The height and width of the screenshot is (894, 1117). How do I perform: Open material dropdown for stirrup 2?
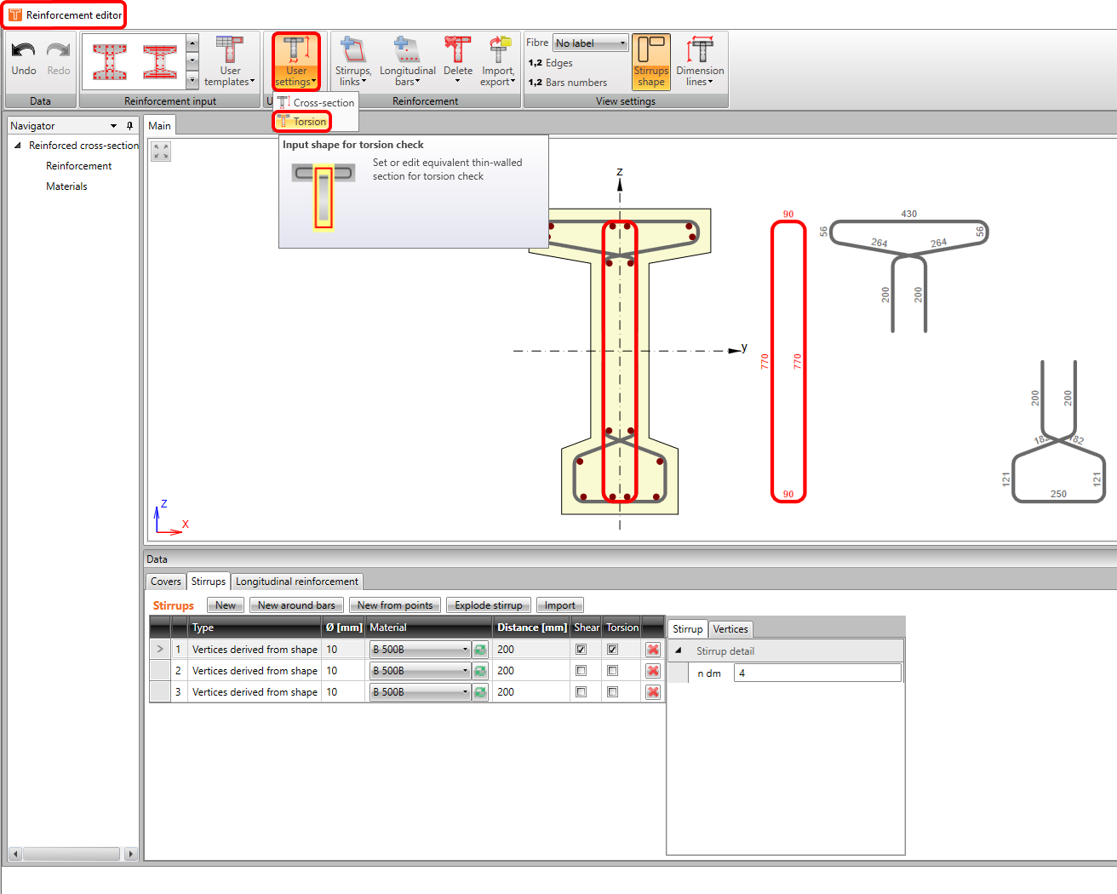[421, 671]
